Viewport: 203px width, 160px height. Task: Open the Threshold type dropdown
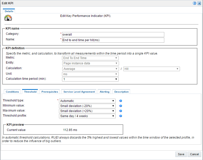87,101
